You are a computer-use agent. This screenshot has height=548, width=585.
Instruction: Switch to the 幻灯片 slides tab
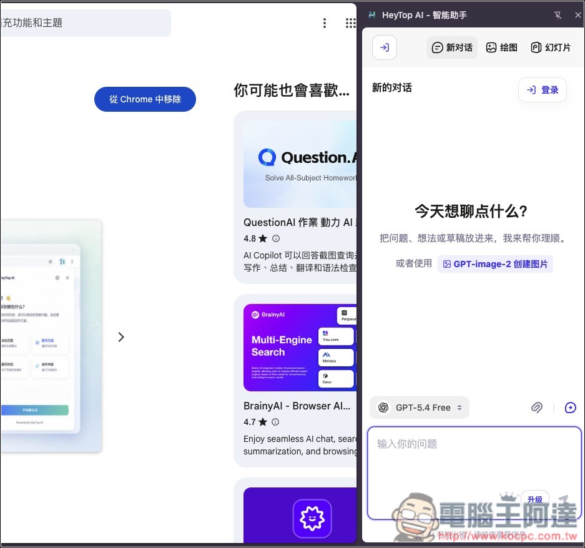[551, 47]
